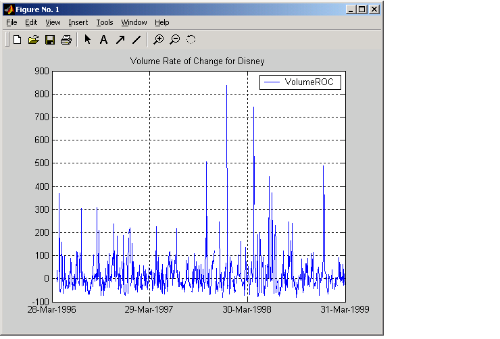Select the Insert Line tool
Image resolution: width=500 pixels, height=339 pixels.
click(x=136, y=40)
